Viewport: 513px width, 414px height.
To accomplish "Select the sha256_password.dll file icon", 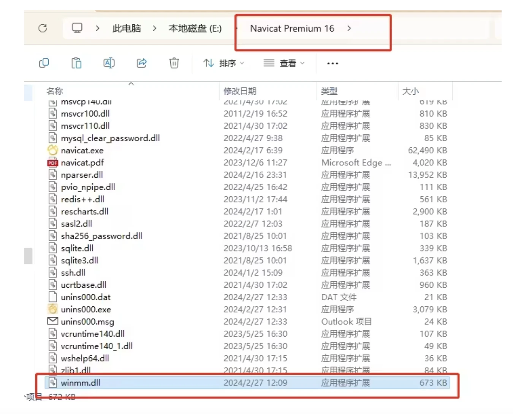I will [x=53, y=236].
